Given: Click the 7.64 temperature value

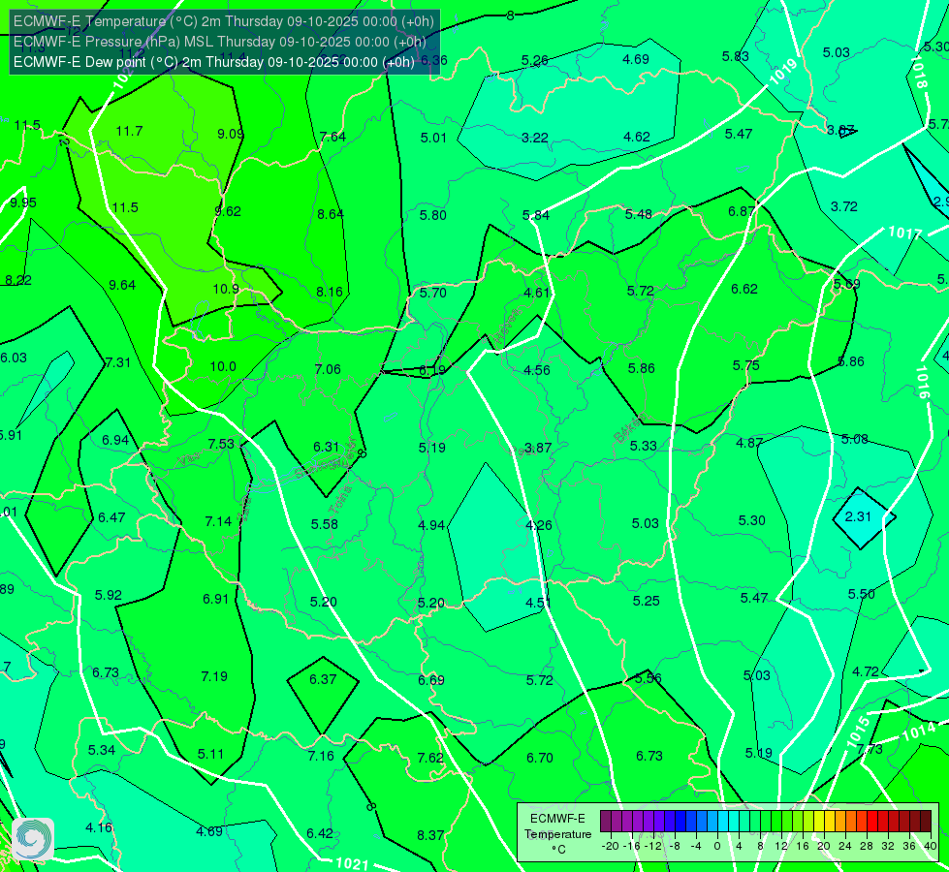Looking at the screenshot, I should click(x=332, y=137).
